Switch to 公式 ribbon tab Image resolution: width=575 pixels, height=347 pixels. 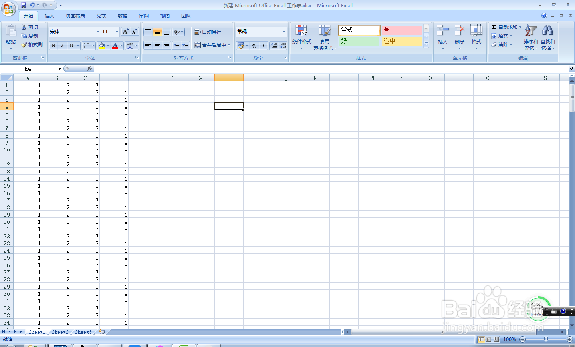click(x=101, y=16)
